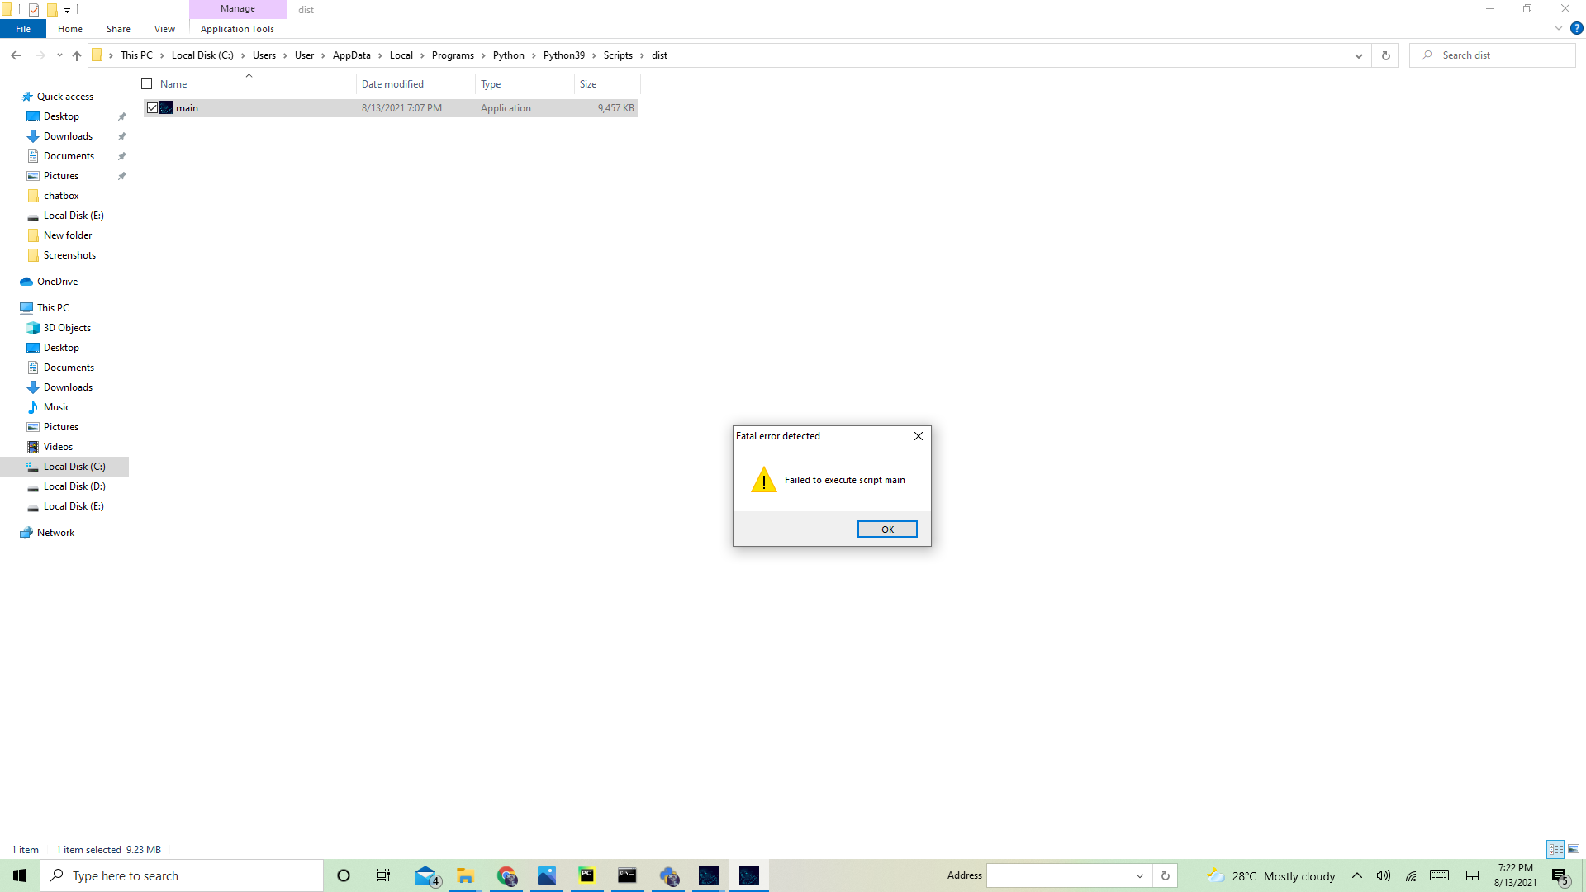Toggle the select-all checkbox in header

(x=147, y=84)
